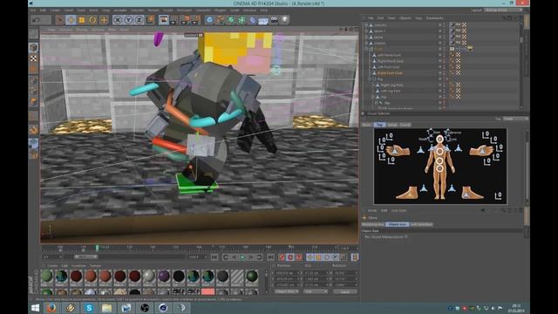Open the MoGraph menu
The image size is (558, 314).
pyautogui.click(x=184, y=10)
